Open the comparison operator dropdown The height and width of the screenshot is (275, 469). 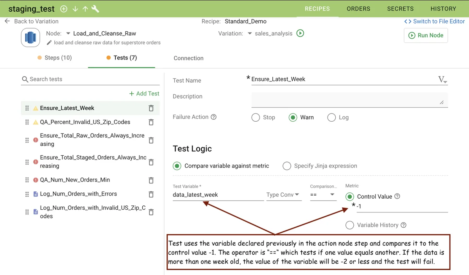[x=323, y=195]
